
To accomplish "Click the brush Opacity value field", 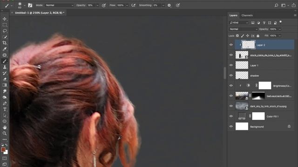I will [91, 5].
